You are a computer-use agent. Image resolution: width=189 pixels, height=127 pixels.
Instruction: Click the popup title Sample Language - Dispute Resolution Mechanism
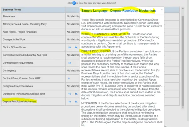[118, 11]
